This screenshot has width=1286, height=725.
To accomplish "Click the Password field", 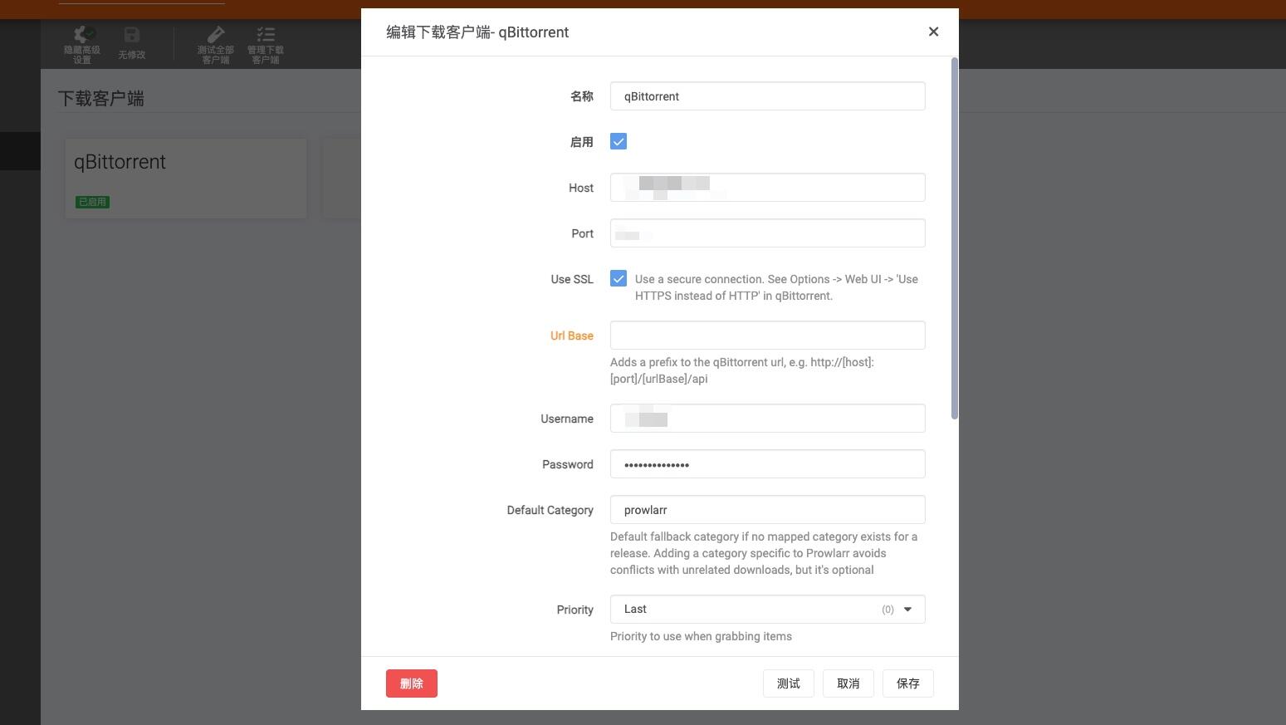I will [x=767, y=464].
